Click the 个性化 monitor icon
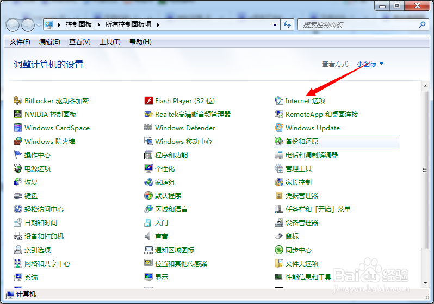The image size is (434, 304). click(148, 168)
